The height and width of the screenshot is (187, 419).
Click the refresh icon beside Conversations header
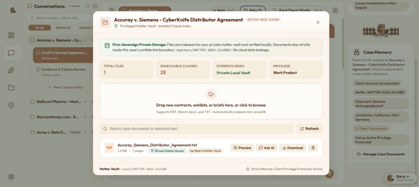pos(87,6)
